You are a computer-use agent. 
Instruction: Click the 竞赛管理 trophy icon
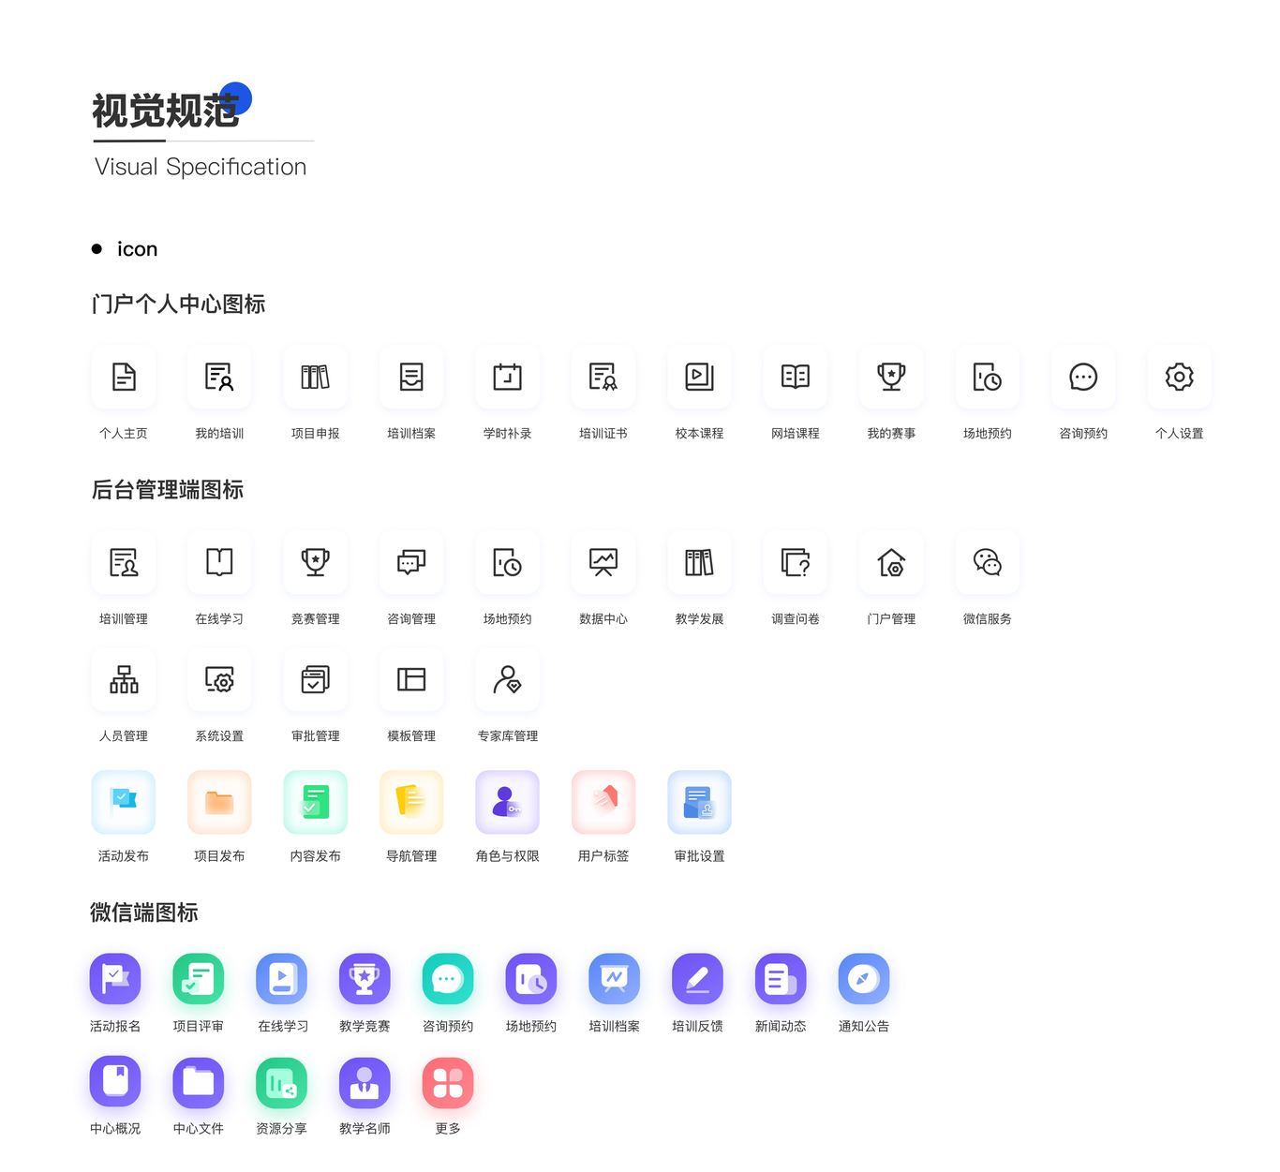pyautogui.click(x=316, y=562)
